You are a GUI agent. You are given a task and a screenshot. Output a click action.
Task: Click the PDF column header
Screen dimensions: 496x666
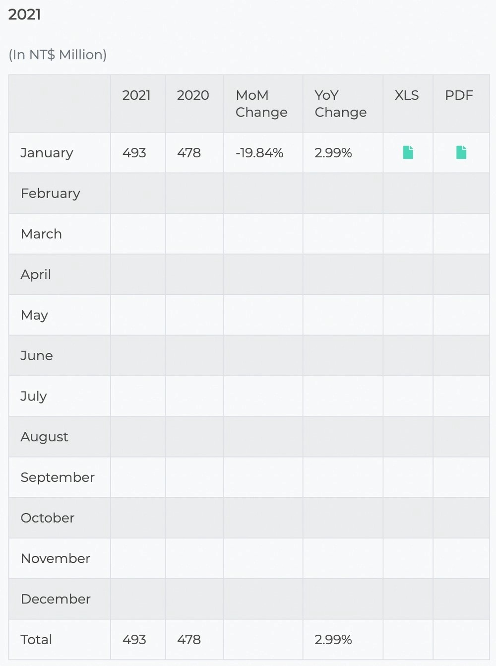[x=459, y=95]
